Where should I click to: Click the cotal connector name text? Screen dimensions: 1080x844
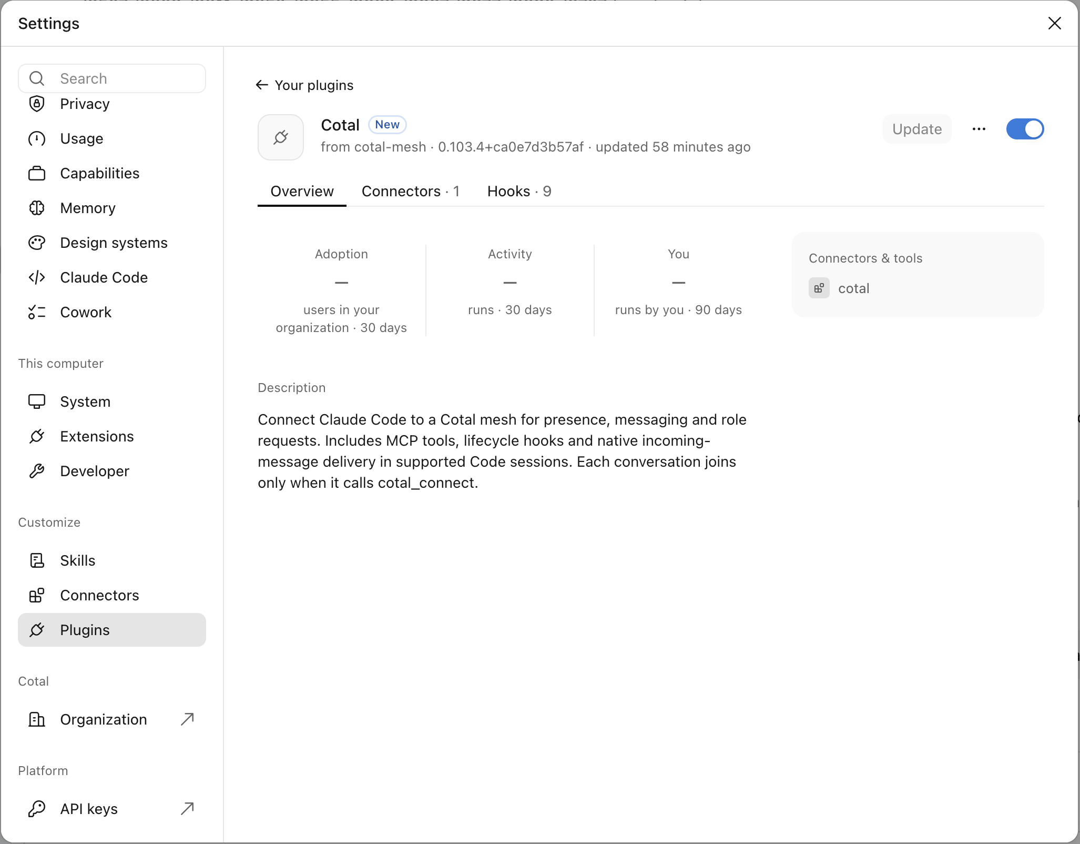point(854,288)
